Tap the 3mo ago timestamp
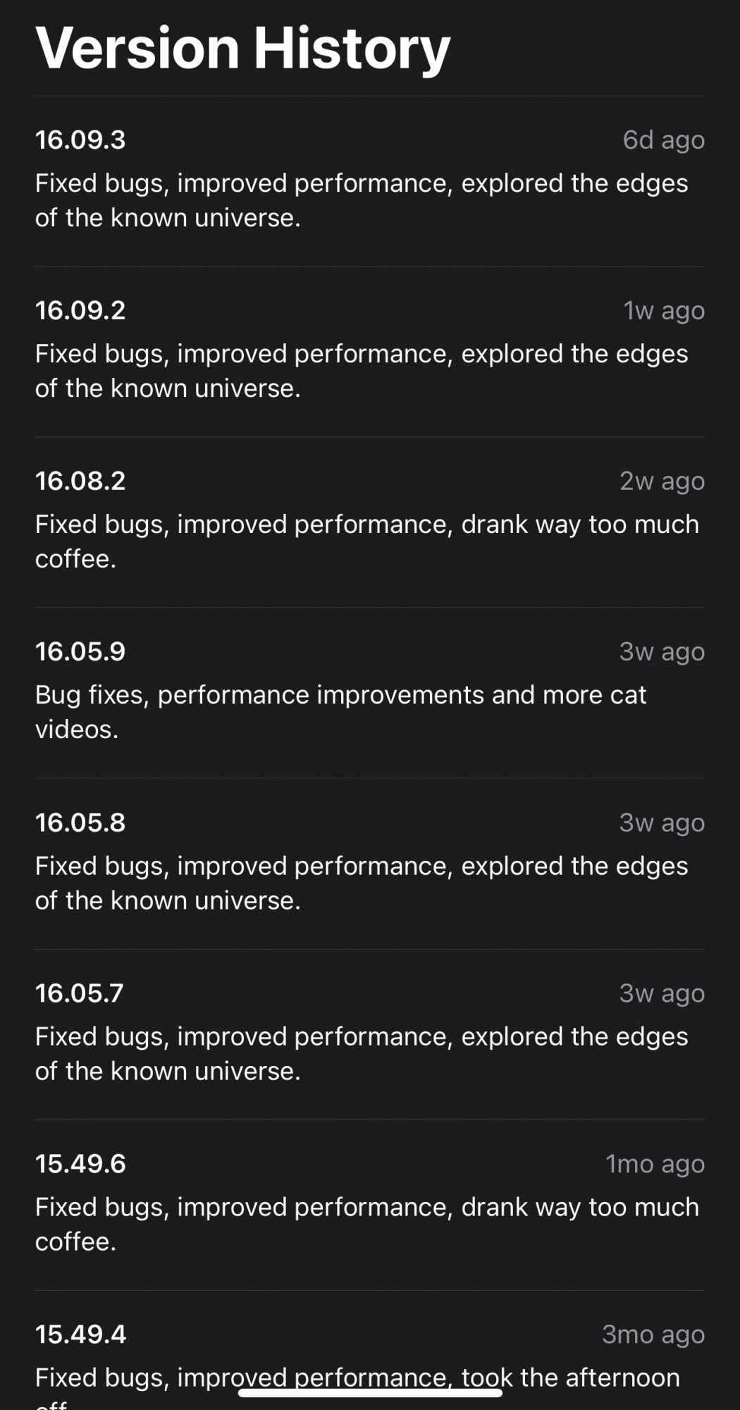740x1410 pixels. (x=653, y=1335)
